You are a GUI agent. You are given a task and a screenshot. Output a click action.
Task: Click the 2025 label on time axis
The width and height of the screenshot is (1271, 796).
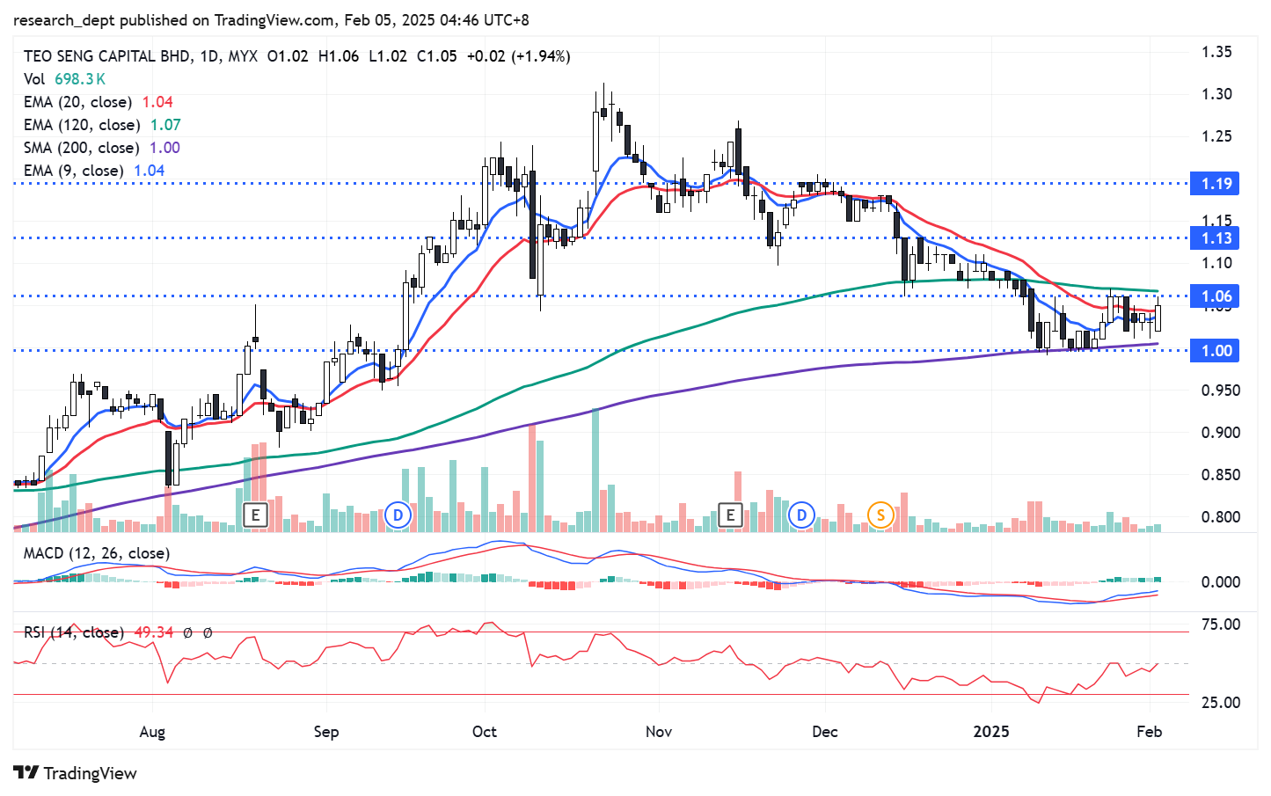tap(990, 732)
